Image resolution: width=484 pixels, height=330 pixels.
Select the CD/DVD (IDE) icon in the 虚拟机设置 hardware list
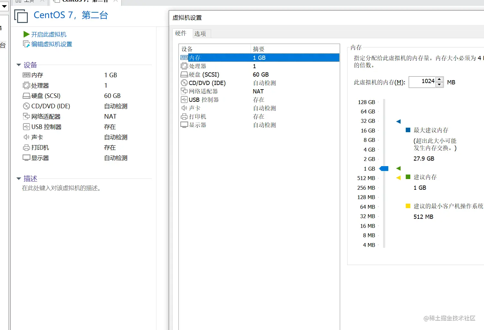(x=184, y=83)
